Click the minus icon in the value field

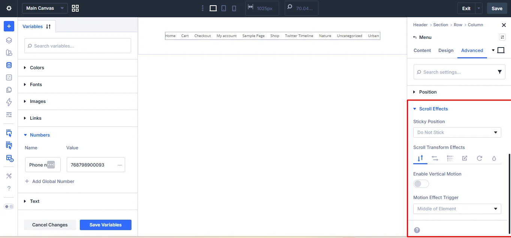click(x=120, y=165)
